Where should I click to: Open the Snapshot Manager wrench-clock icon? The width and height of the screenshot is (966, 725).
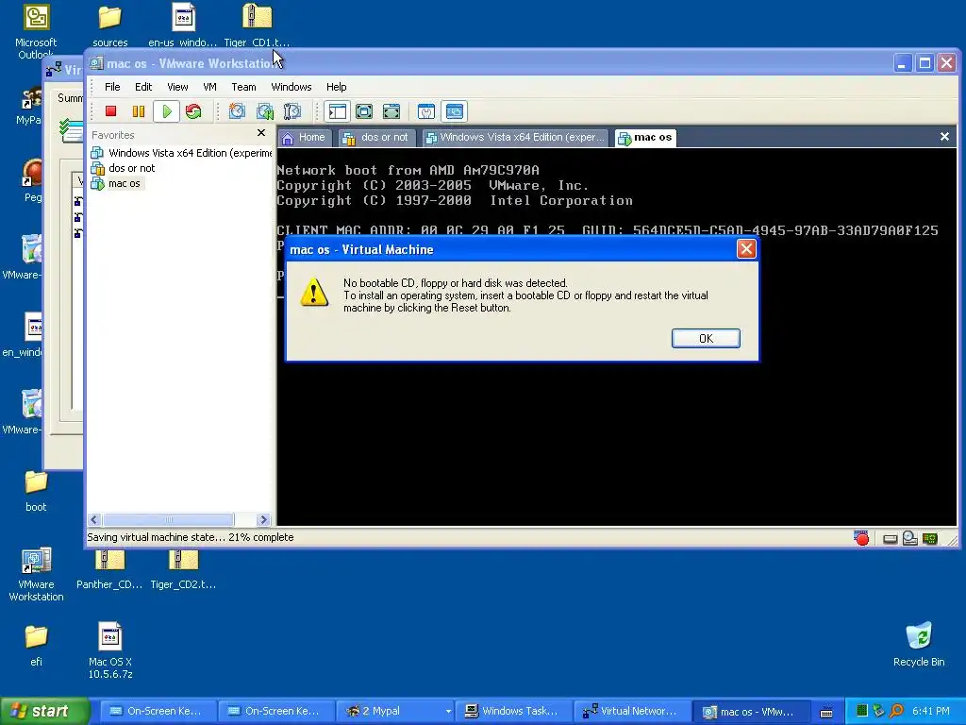click(292, 111)
